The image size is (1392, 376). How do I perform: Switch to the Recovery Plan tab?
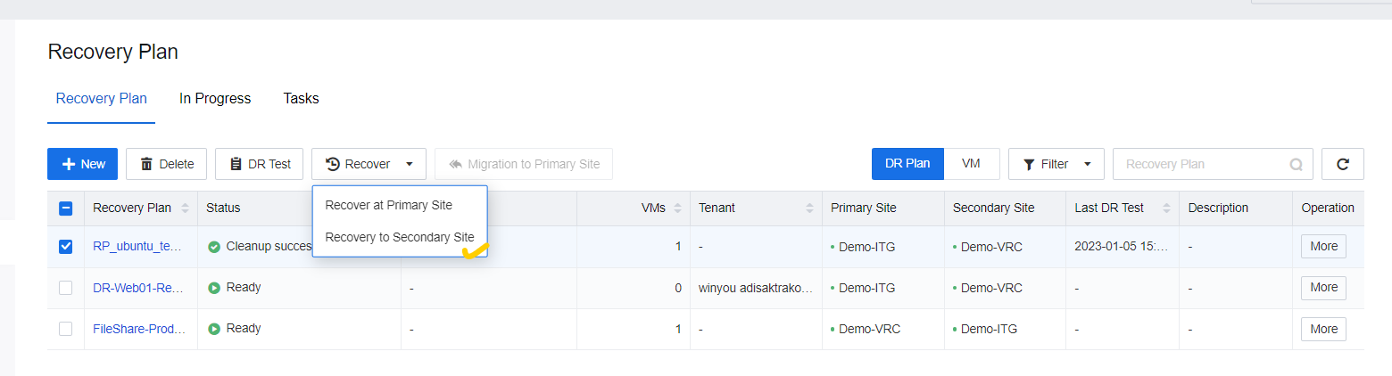pos(101,99)
